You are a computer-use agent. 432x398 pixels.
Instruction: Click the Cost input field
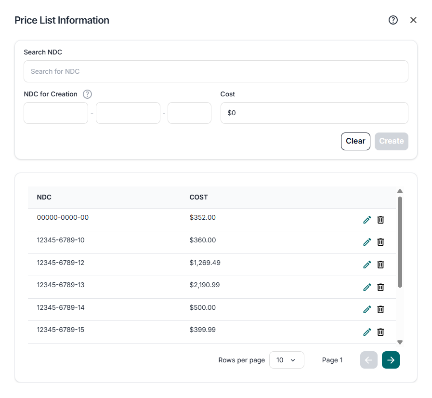point(314,113)
